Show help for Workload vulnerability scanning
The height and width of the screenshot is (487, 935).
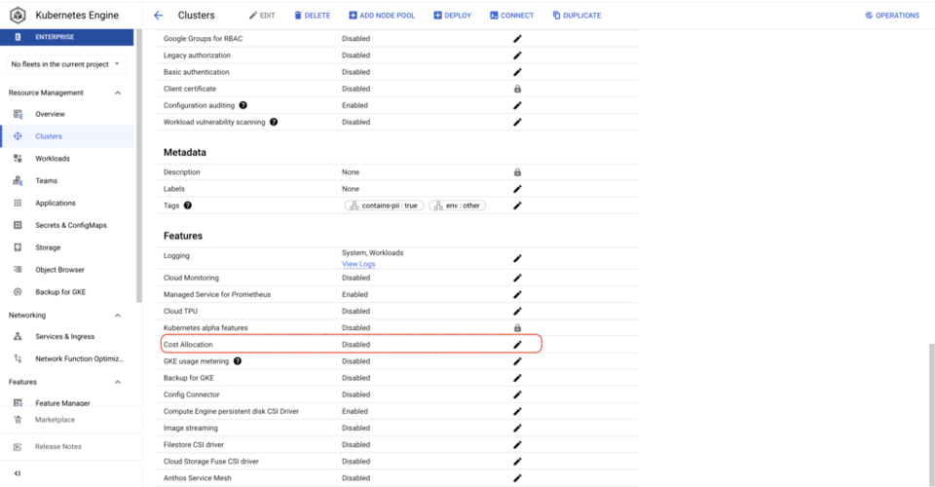tap(274, 122)
